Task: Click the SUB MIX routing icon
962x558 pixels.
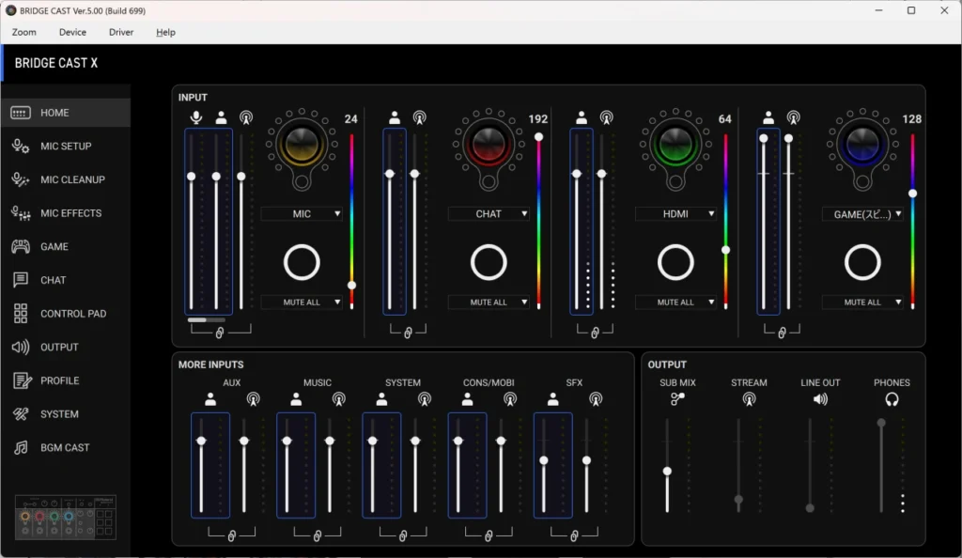Action: tap(677, 399)
